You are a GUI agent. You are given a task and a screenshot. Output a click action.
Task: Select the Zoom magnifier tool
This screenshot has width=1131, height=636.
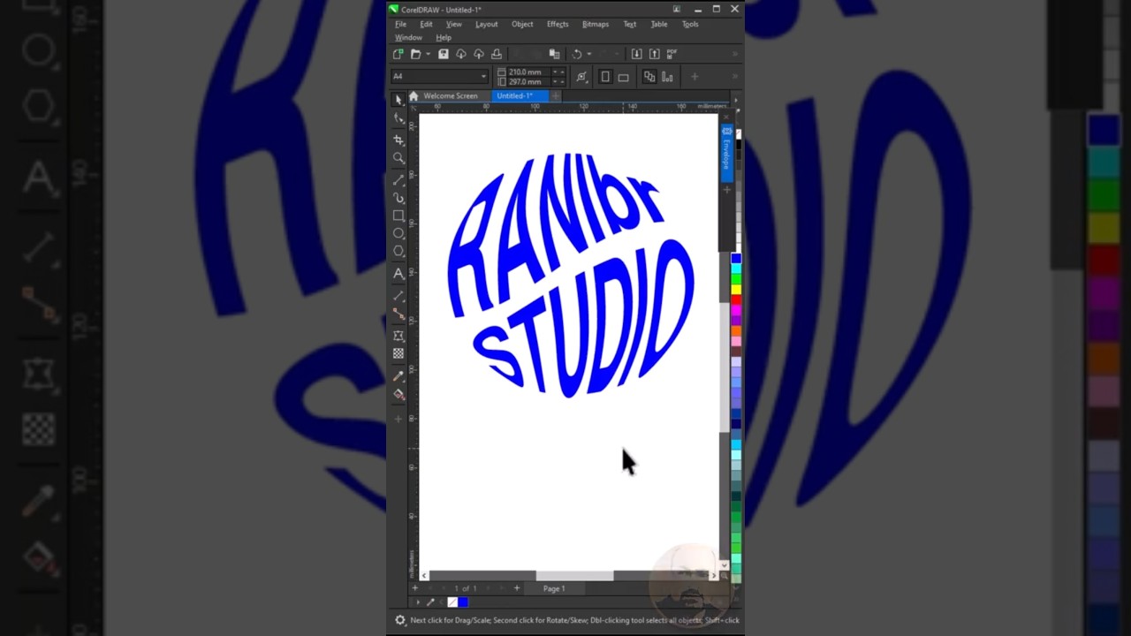(399, 158)
